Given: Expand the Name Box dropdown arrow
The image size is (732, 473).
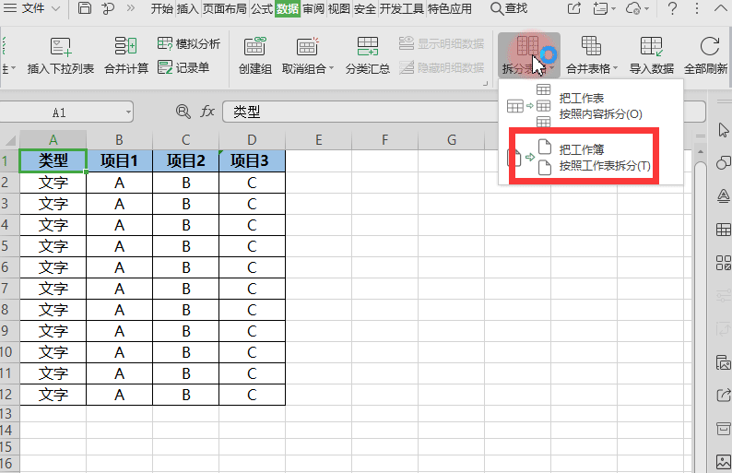Looking at the screenshot, I should [x=126, y=112].
